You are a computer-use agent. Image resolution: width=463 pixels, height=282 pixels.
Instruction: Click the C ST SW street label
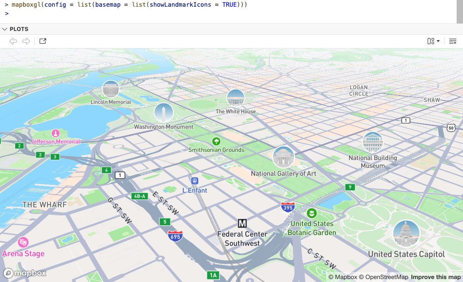pos(322,259)
